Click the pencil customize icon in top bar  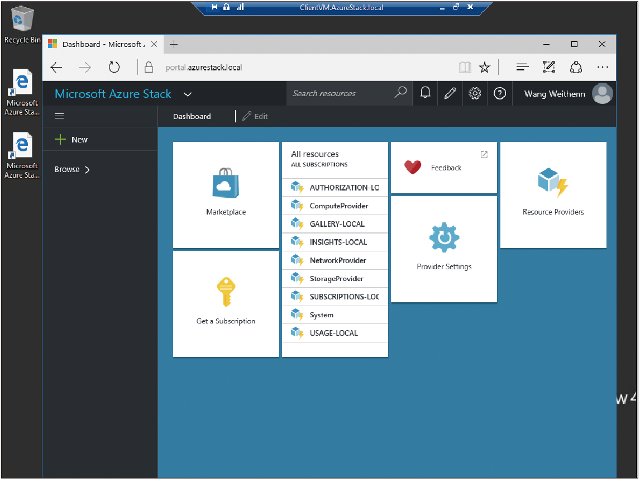[450, 93]
